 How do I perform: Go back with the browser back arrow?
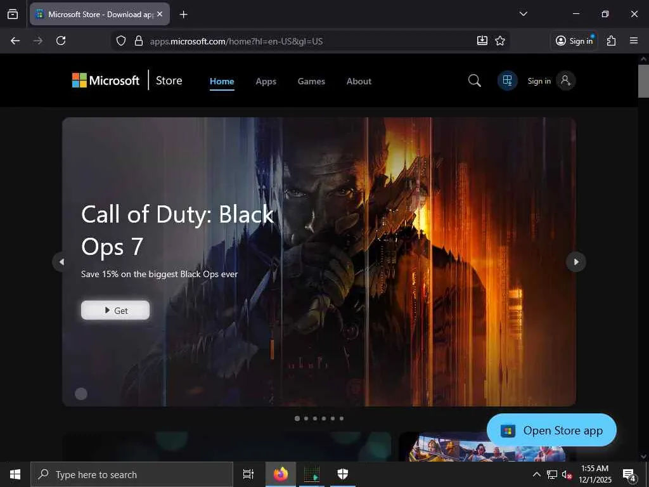pyautogui.click(x=15, y=41)
